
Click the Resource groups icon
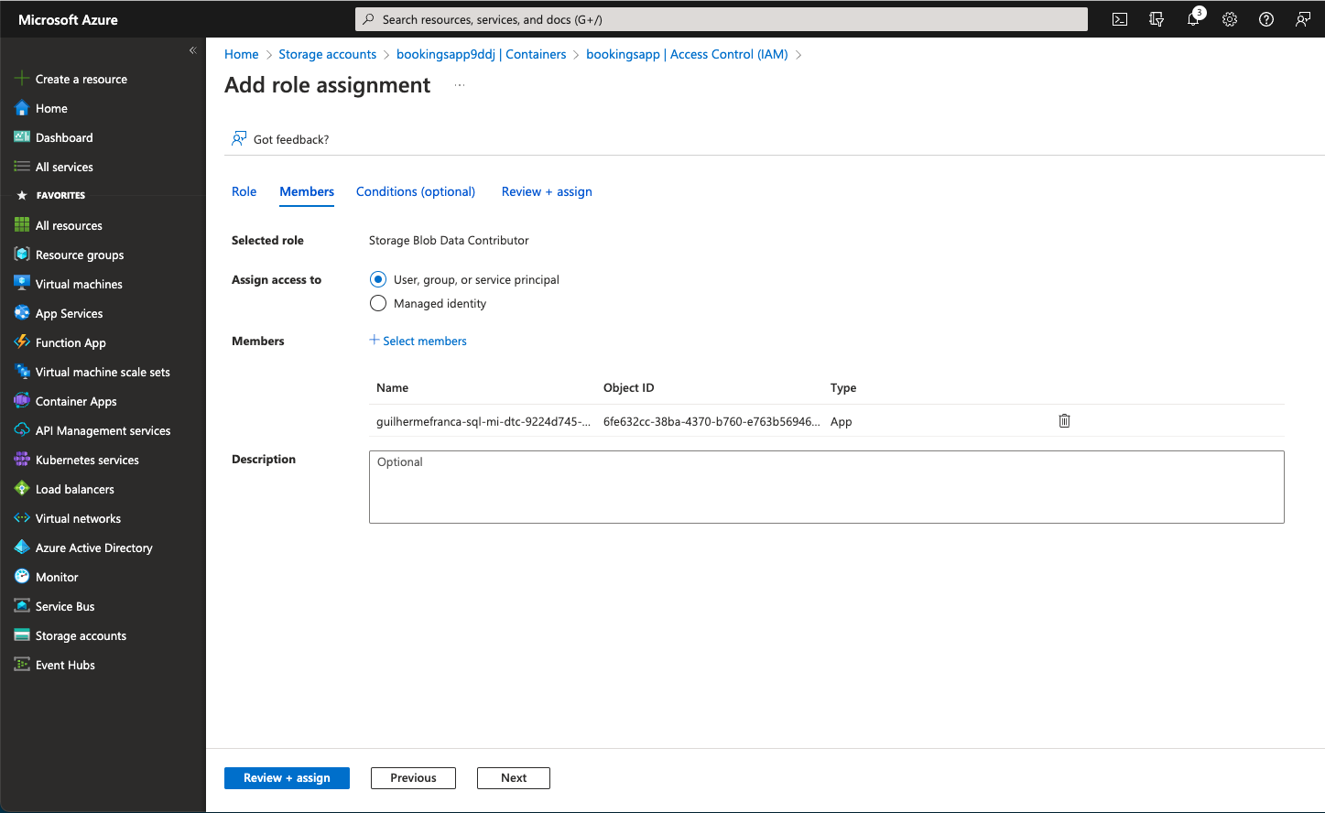pyautogui.click(x=22, y=255)
